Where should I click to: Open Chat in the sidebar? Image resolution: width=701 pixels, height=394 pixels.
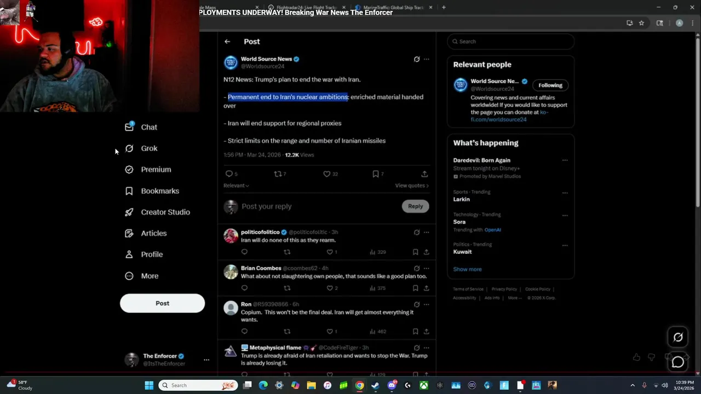[141, 127]
